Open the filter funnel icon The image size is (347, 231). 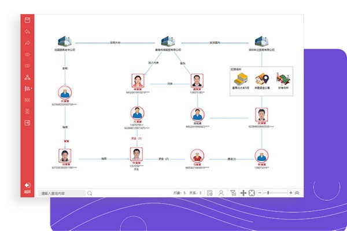(x=233, y=193)
